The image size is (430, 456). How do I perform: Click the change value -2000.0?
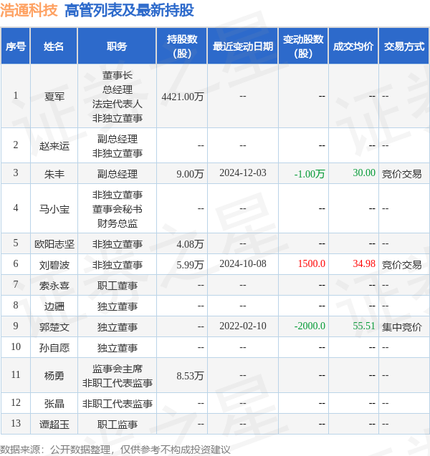coord(310,326)
